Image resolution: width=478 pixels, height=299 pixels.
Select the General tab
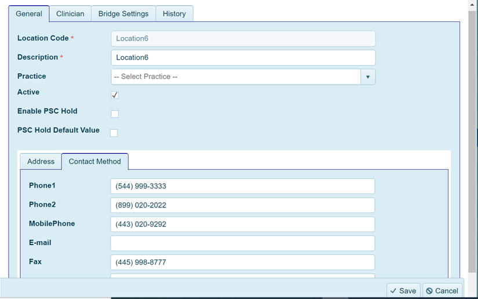(29, 14)
